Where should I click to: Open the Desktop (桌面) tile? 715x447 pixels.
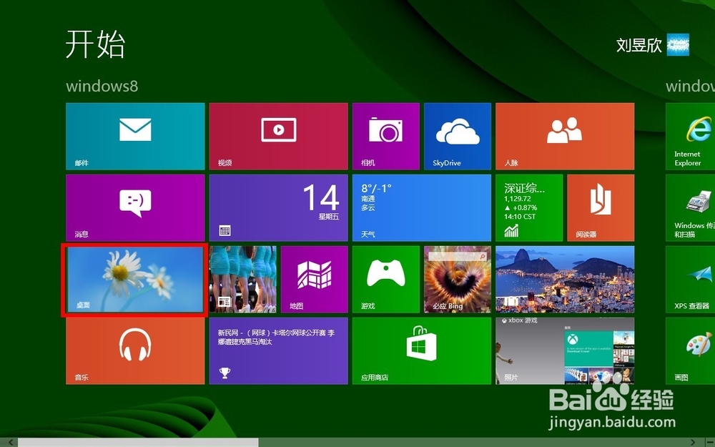click(x=135, y=279)
